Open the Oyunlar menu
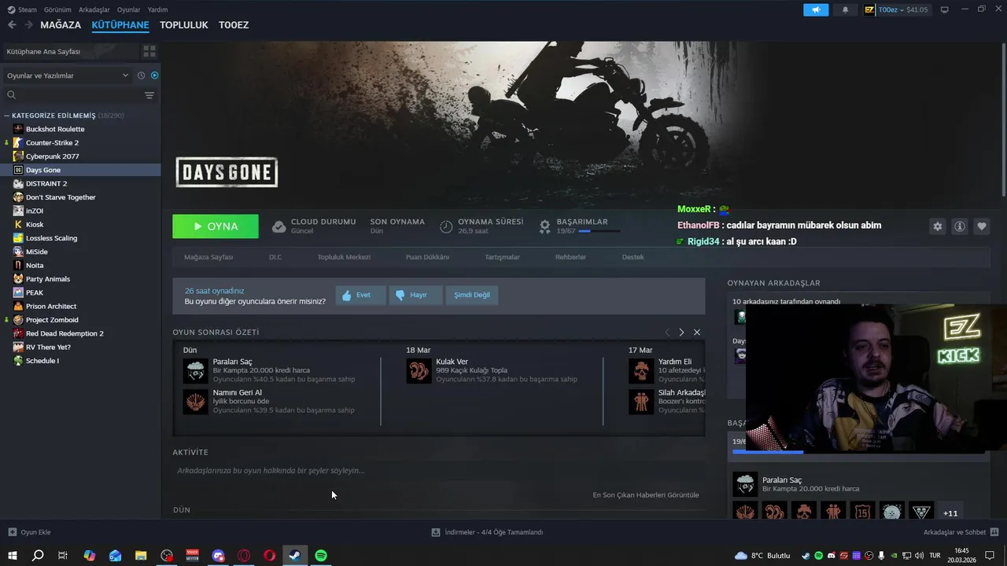The image size is (1007, 566). [x=128, y=9]
